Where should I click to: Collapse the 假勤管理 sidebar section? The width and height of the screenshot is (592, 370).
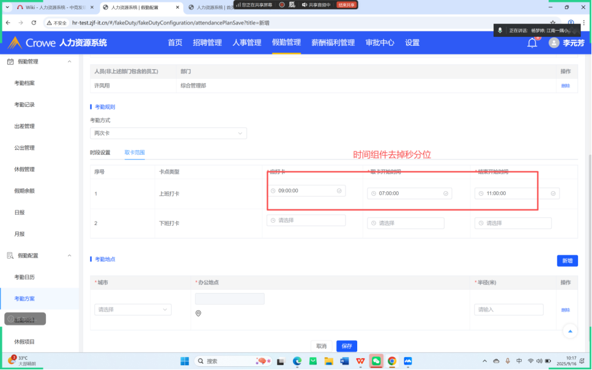pos(68,62)
